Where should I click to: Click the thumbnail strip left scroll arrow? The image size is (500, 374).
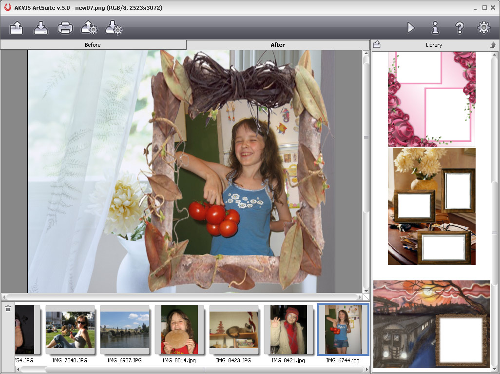tap(19, 370)
